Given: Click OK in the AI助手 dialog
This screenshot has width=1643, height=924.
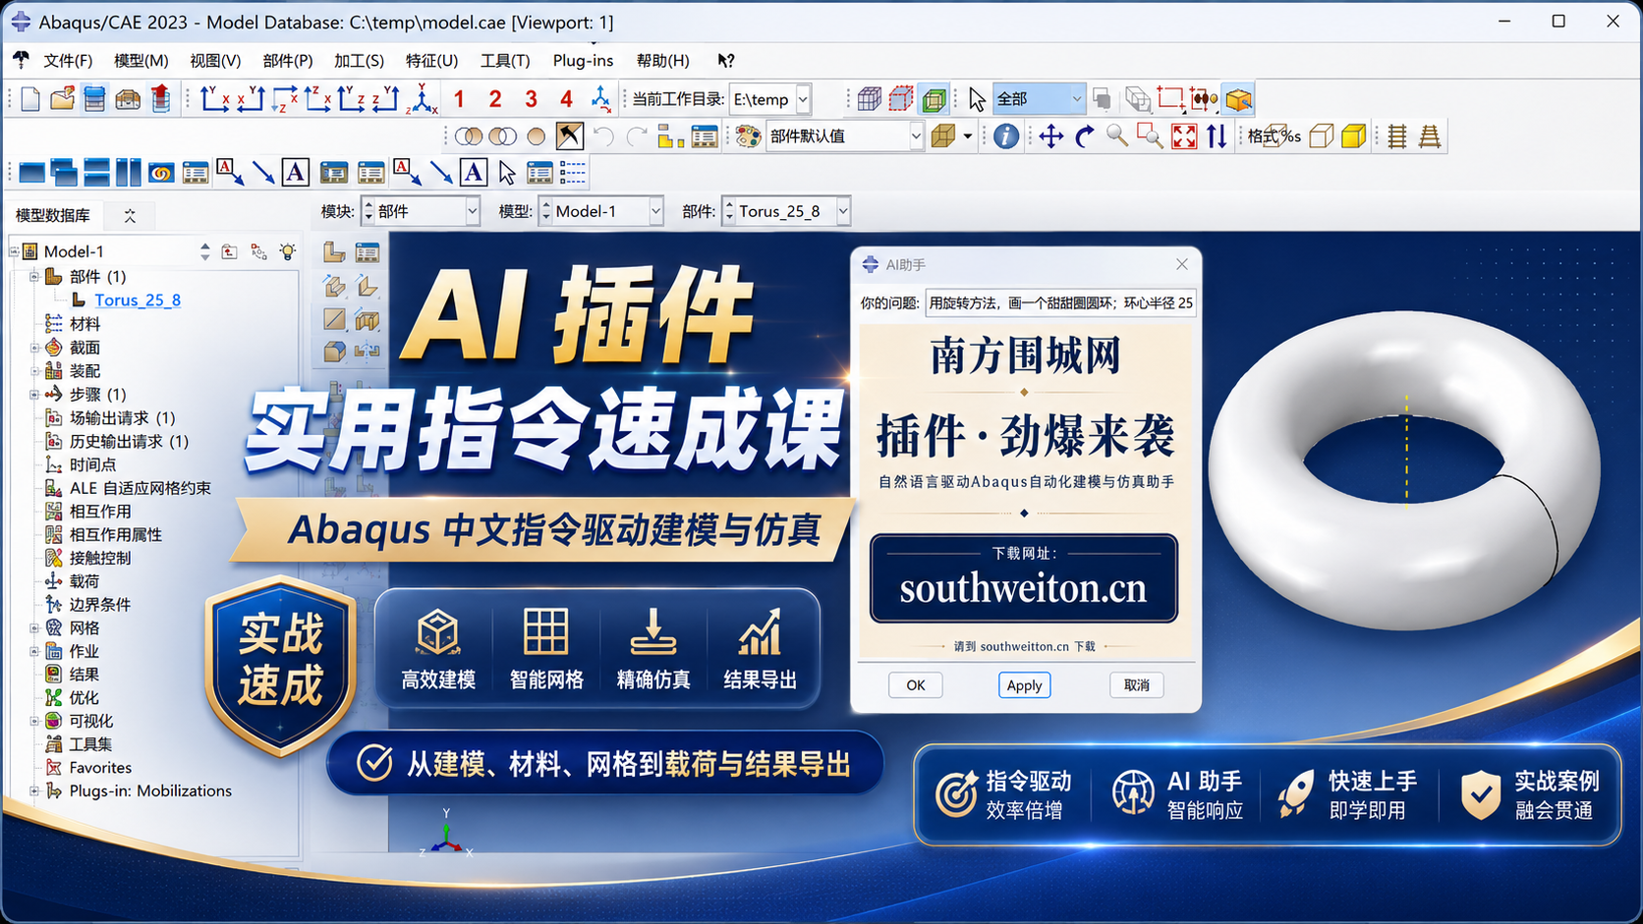Looking at the screenshot, I should tap(916, 685).
